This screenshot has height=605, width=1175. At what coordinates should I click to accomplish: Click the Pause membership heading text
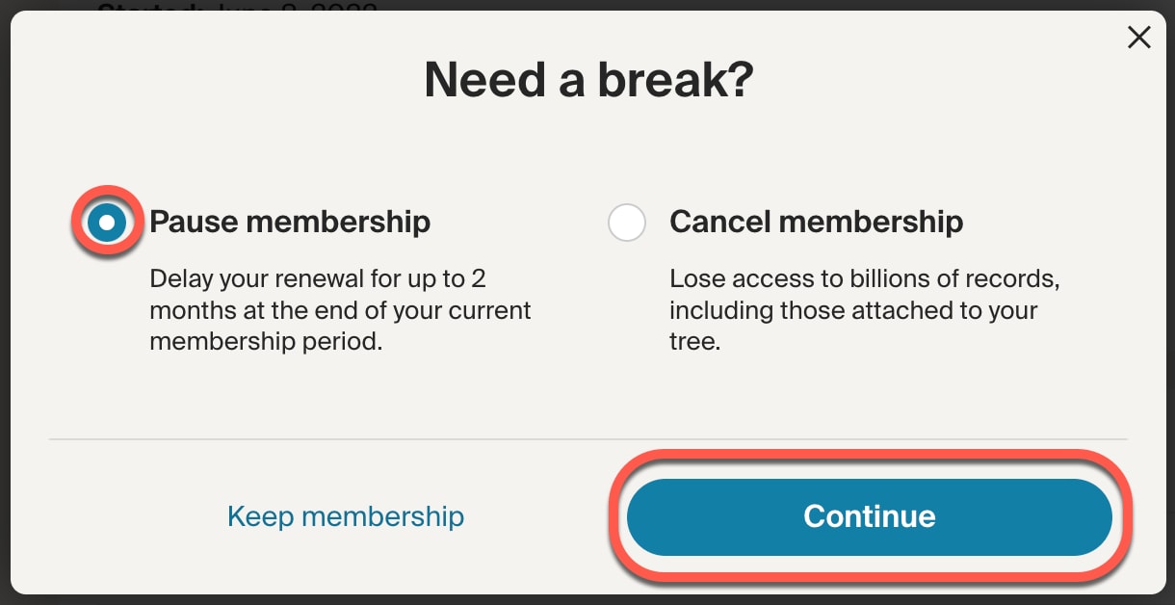click(288, 222)
